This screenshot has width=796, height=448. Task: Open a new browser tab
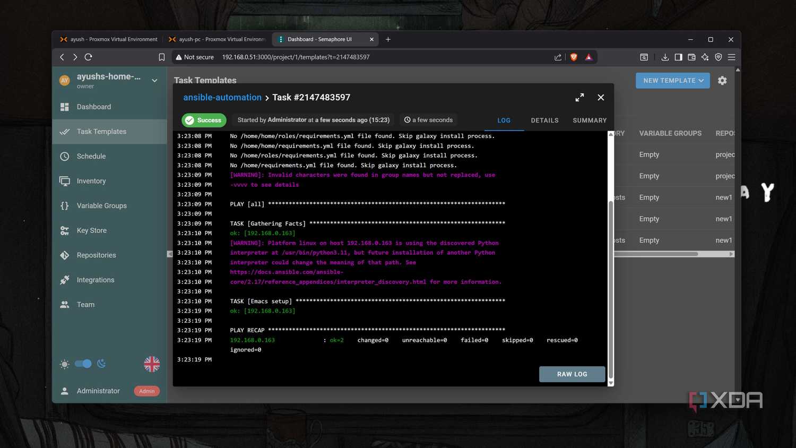(x=388, y=39)
